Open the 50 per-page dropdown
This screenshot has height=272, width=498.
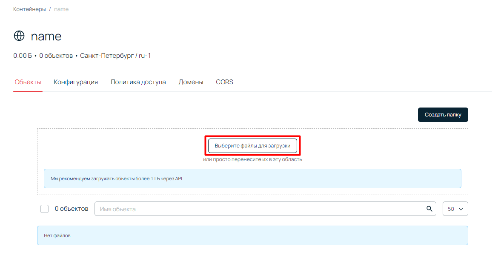tap(455, 209)
